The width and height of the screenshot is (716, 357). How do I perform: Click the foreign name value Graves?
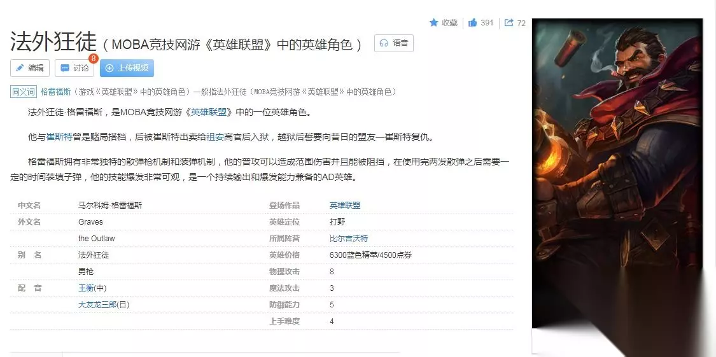[90, 222]
